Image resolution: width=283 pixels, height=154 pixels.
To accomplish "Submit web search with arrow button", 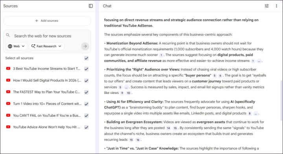I will [85, 46].
